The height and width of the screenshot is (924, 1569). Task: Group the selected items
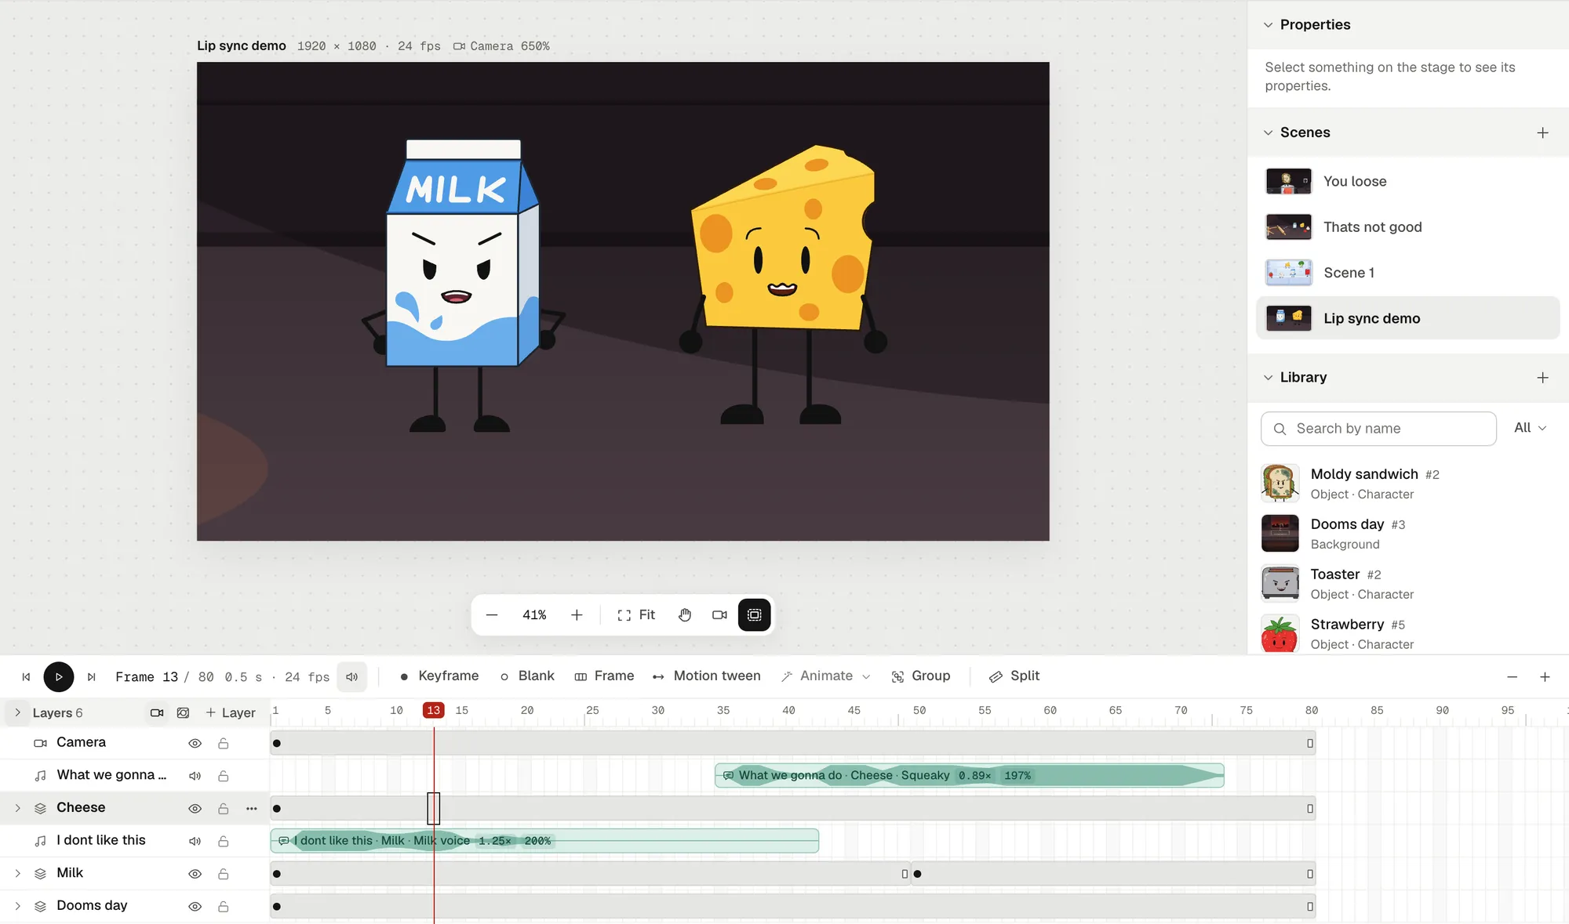[x=921, y=676]
